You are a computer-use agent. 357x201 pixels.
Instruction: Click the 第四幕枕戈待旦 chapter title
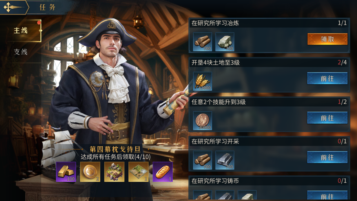tap(115, 149)
